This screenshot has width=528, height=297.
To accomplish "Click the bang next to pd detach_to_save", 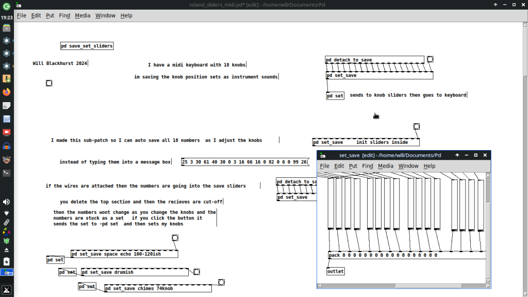I will coord(430,59).
